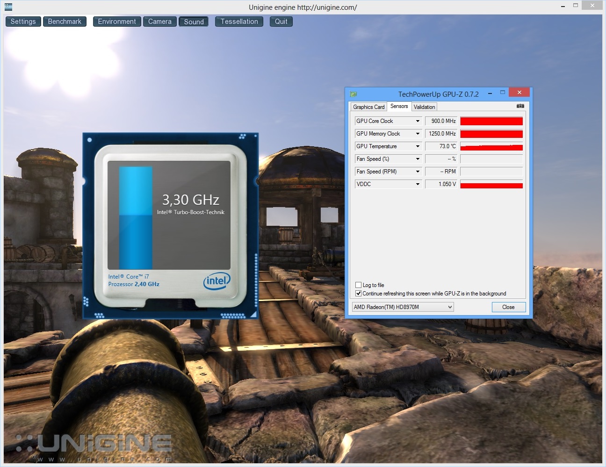The image size is (606, 467).
Task: Open the Fan Speed (%) sensor dropdown
Action: pos(418,159)
